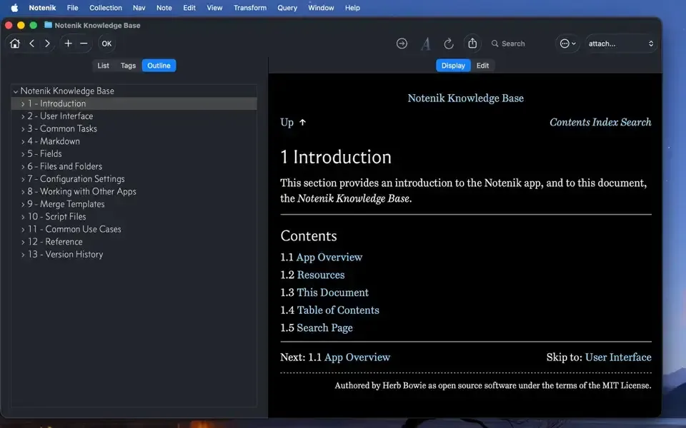Viewport: 686px width, 428px height.
Task: Expand the 1 - Introduction outline node
Action: click(x=23, y=104)
